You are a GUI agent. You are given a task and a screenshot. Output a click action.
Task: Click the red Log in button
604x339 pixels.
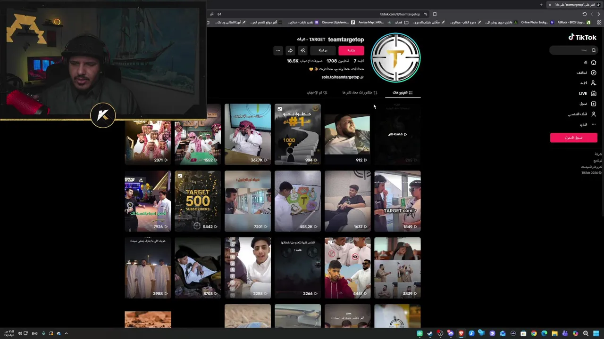(573, 137)
